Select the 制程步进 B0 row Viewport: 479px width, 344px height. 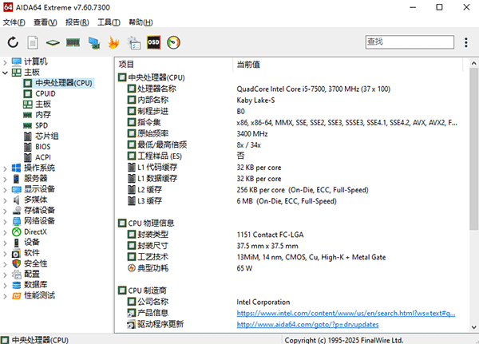point(292,111)
